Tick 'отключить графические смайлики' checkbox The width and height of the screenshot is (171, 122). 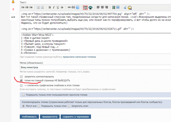[21, 85]
